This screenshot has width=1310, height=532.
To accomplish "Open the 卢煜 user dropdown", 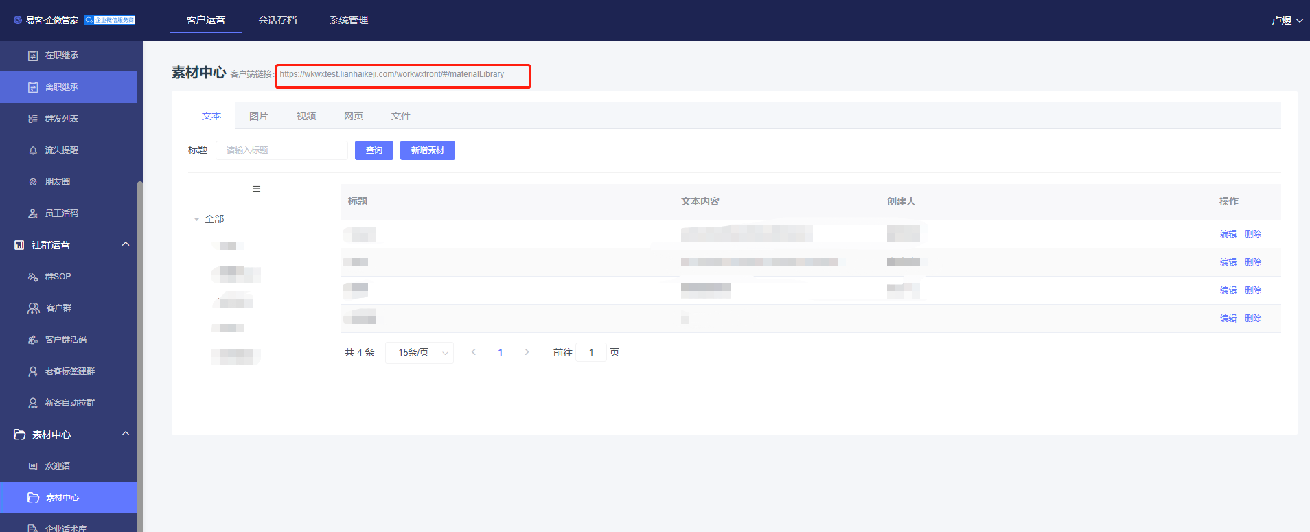I will click(1287, 21).
